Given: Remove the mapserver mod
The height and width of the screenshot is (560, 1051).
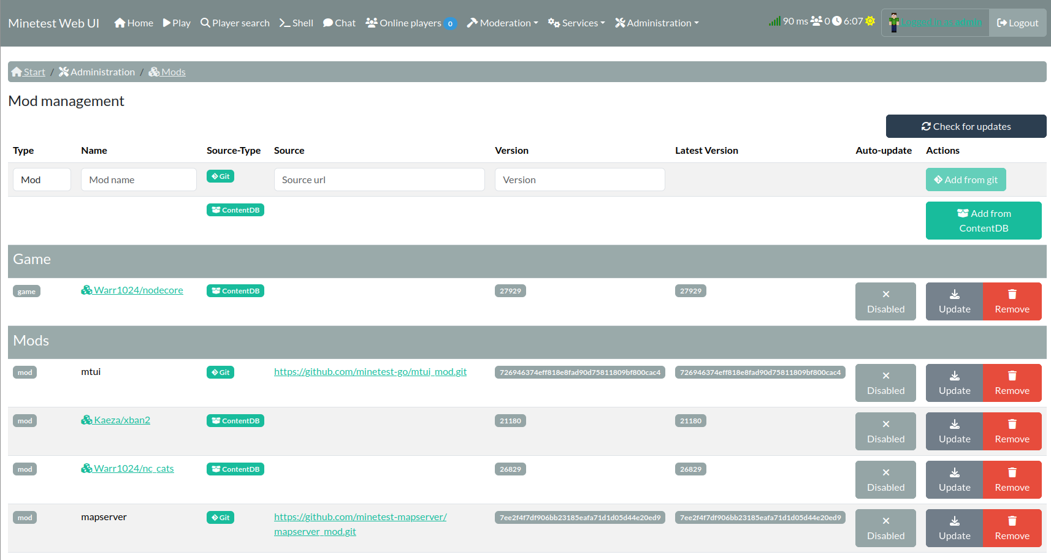Looking at the screenshot, I should [1012, 528].
